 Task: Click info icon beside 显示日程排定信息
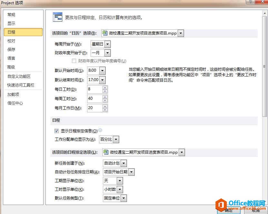tap(100, 130)
